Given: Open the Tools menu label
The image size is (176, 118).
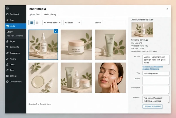Looking at the screenshot, I should [12, 70].
